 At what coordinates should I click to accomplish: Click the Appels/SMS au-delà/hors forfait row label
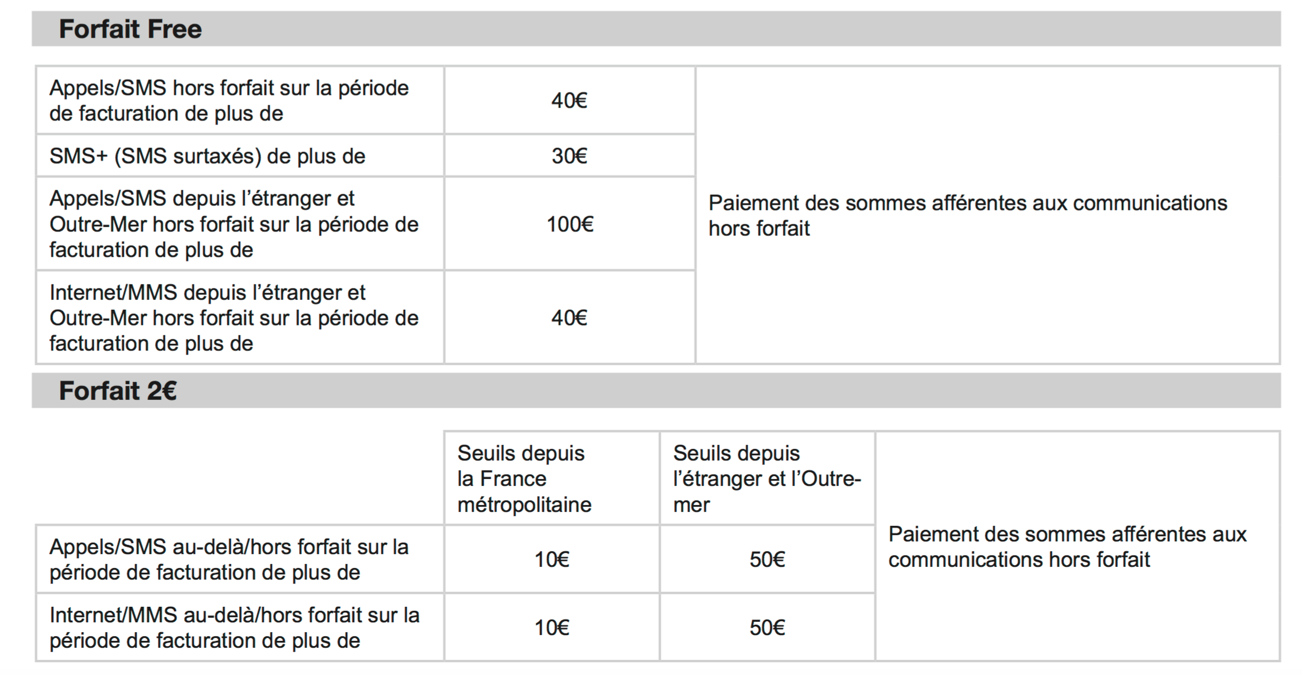[229, 559]
